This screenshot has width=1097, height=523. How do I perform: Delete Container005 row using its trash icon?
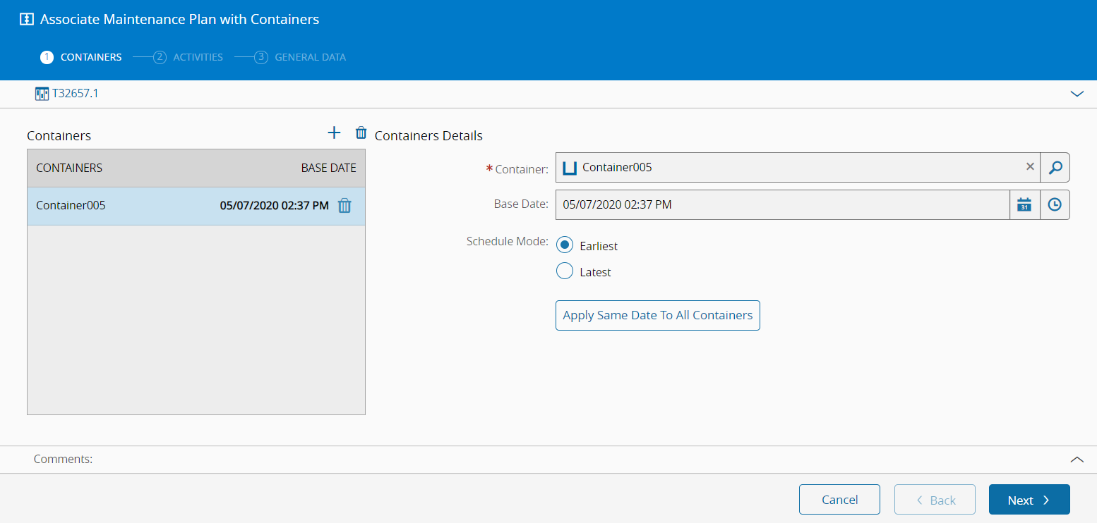click(x=344, y=206)
